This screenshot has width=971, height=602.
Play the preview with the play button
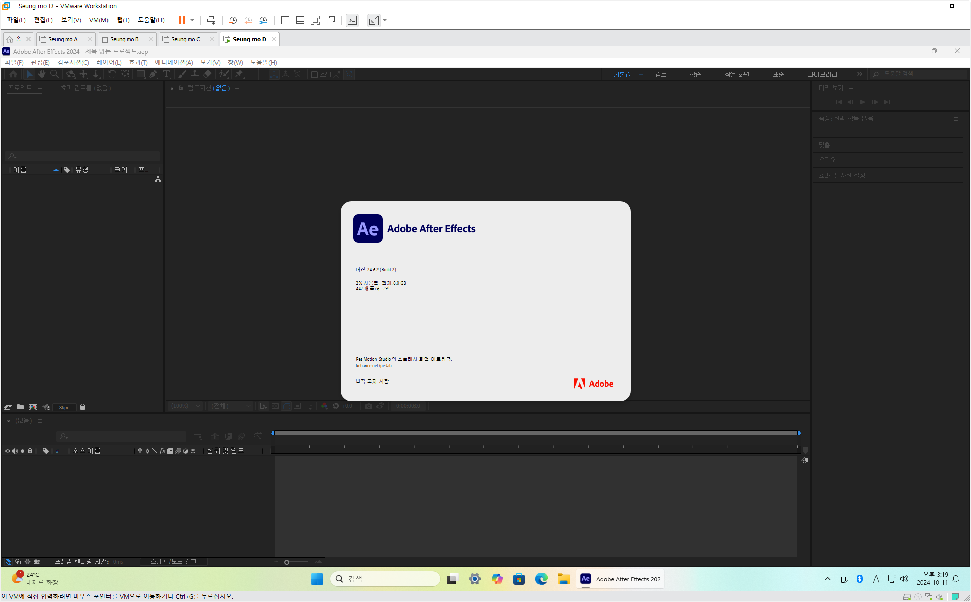(863, 102)
